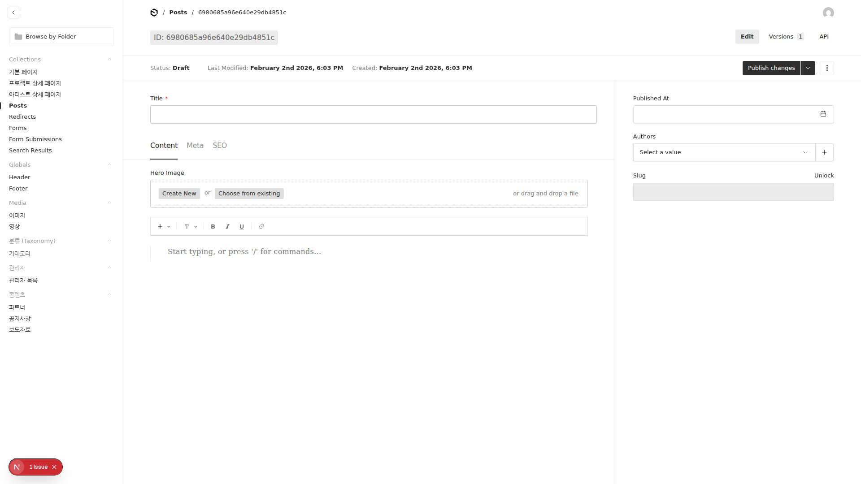
Task: Open the three-dot document options menu
Action: click(x=827, y=68)
